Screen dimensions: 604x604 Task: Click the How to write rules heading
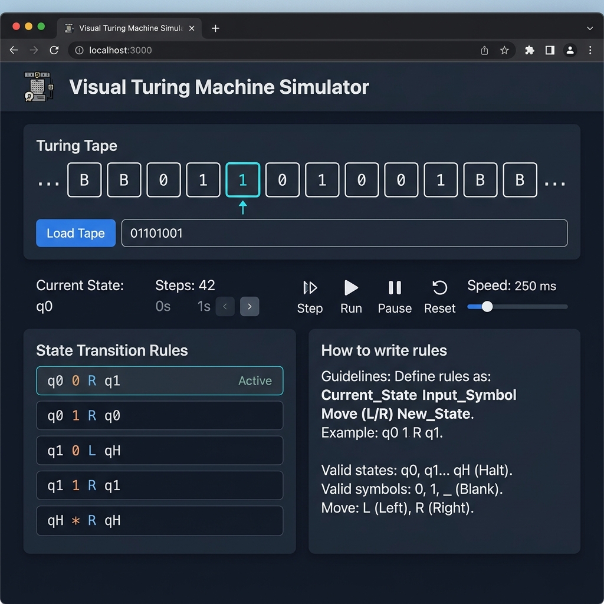tap(384, 350)
